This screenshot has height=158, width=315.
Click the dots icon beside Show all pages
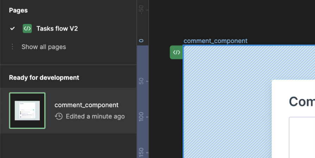pos(13,47)
